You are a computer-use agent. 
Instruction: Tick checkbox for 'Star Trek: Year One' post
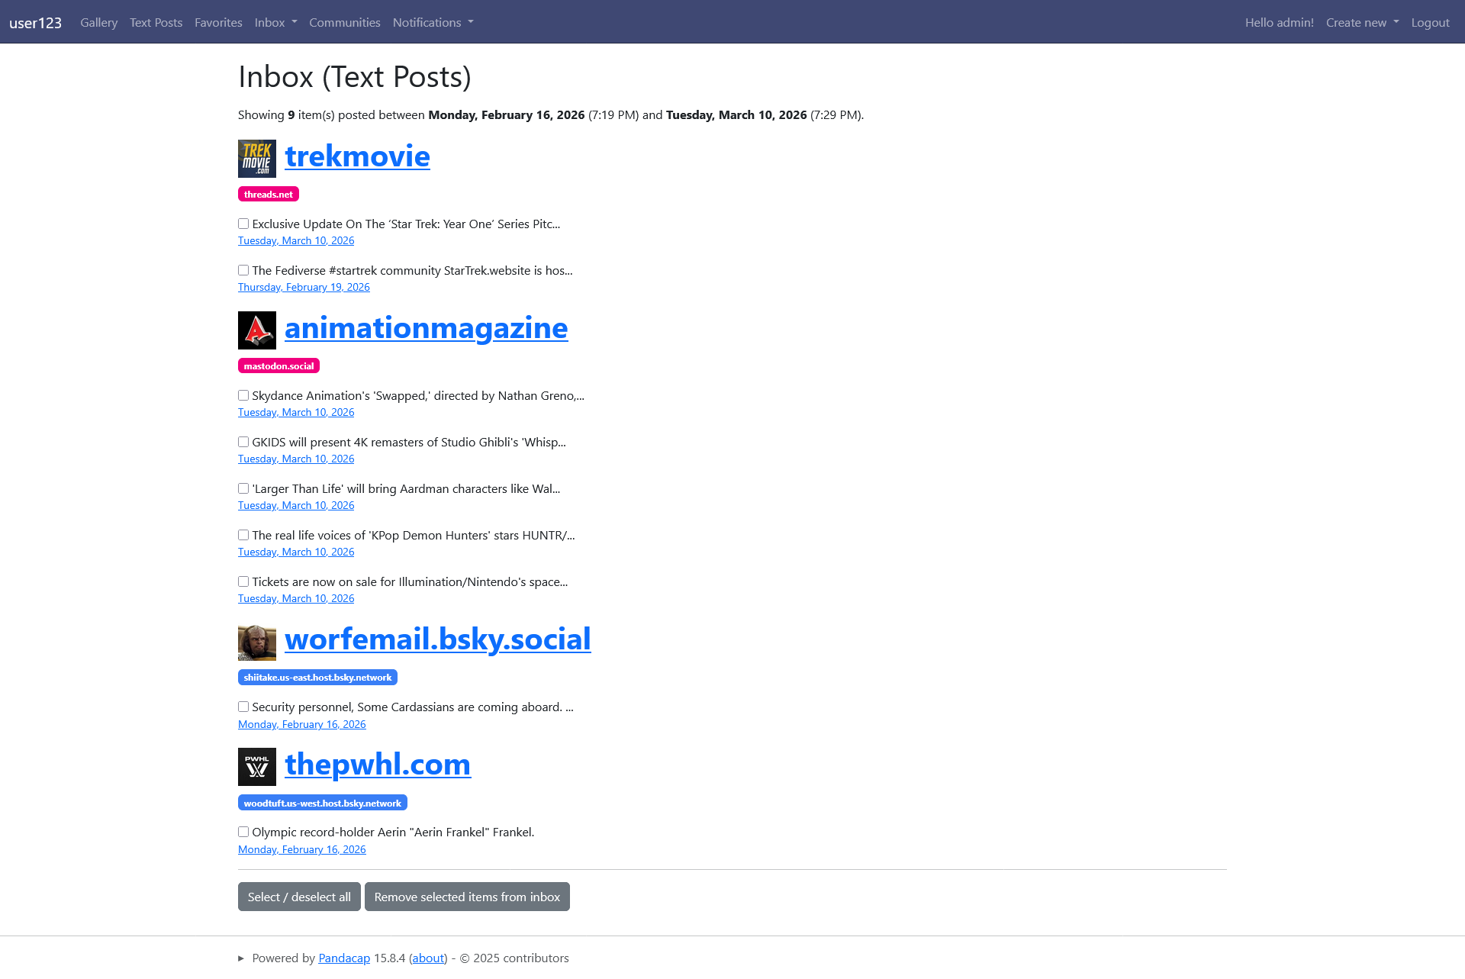point(243,224)
